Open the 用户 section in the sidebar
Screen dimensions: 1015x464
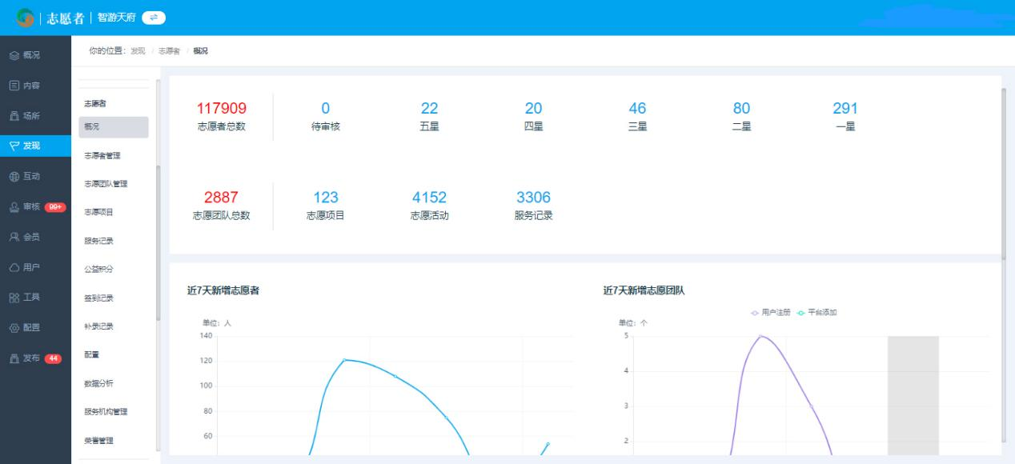(x=35, y=266)
